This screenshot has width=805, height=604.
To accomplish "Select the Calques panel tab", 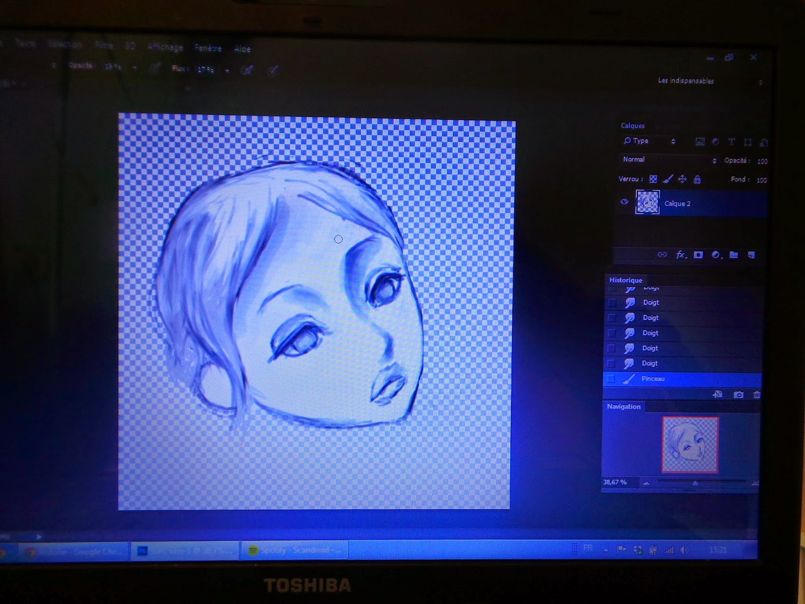I will click(632, 126).
